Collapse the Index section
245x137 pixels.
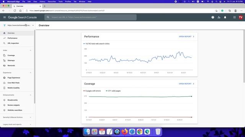point(31,50)
